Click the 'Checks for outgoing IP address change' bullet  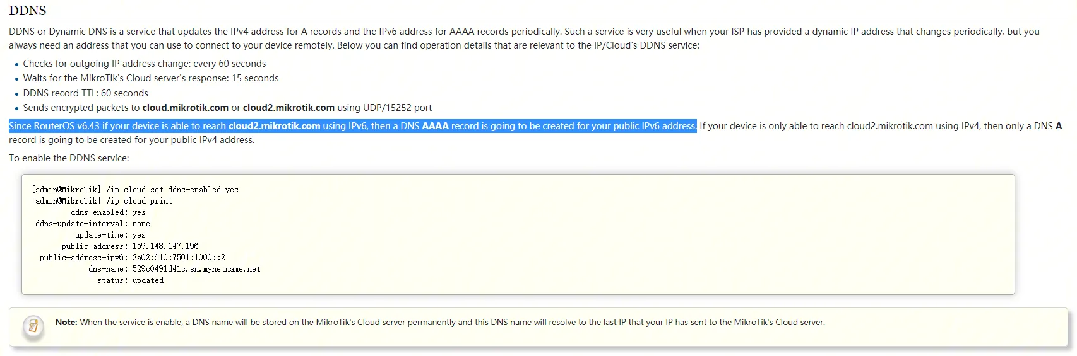click(x=144, y=64)
